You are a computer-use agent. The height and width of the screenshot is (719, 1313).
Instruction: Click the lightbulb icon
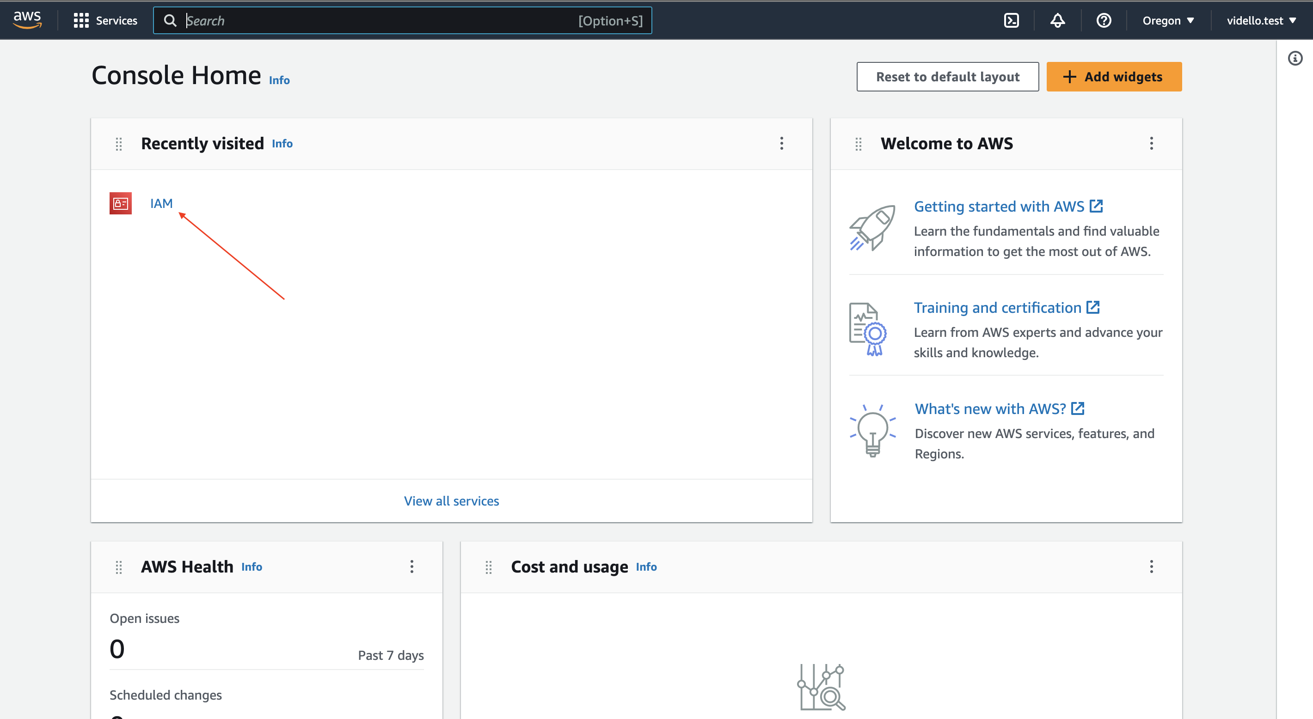(872, 431)
